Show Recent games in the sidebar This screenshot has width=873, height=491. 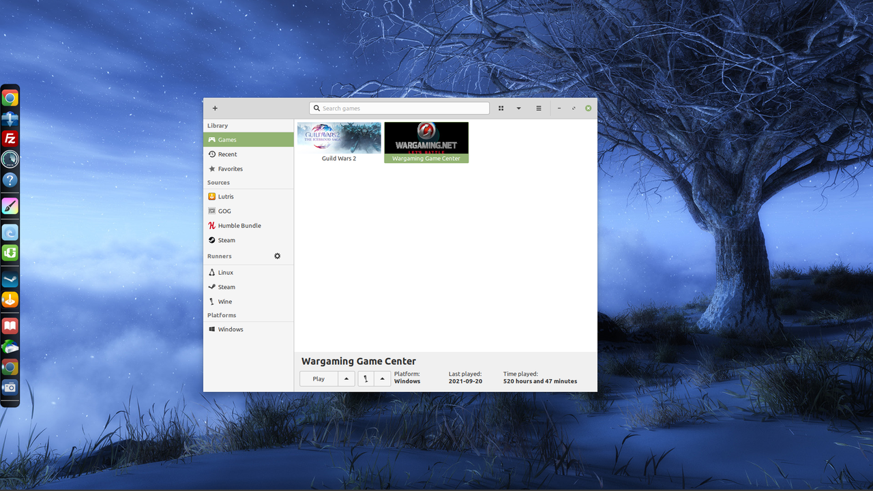[248, 154]
